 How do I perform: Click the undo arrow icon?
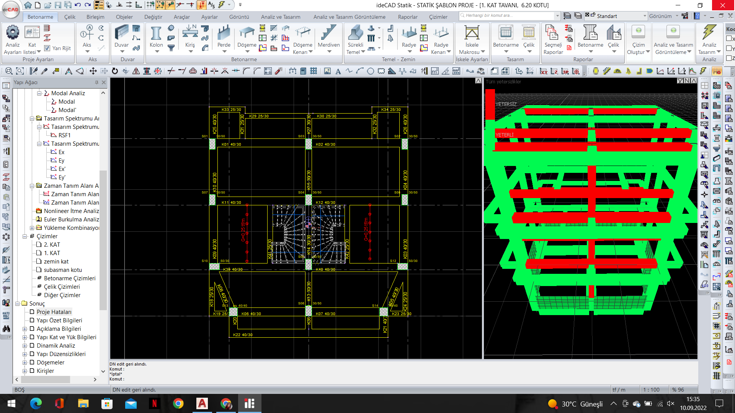click(78, 5)
